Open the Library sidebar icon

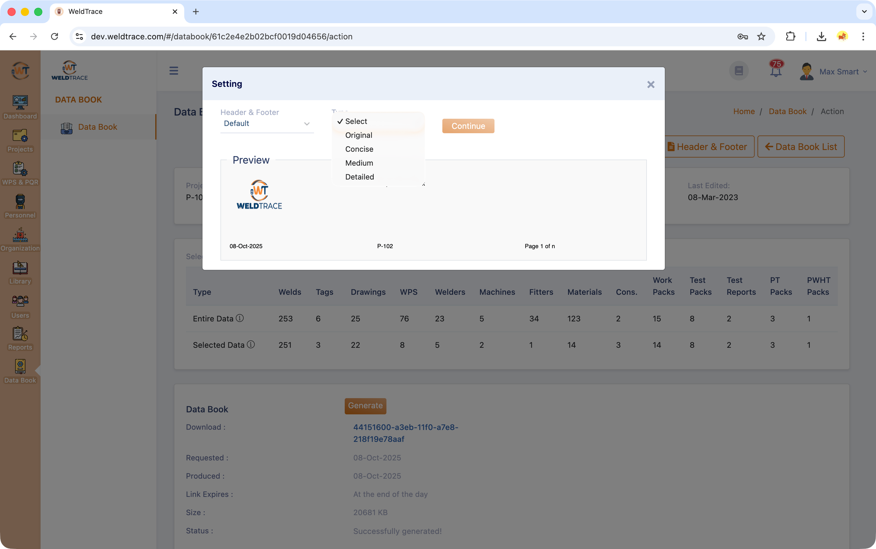[x=20, y=272]
